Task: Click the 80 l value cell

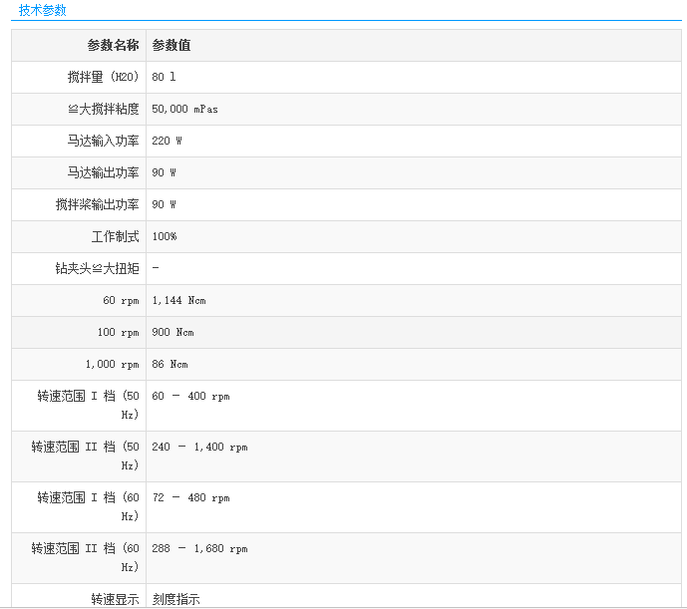Action: [x=164, y=77]
